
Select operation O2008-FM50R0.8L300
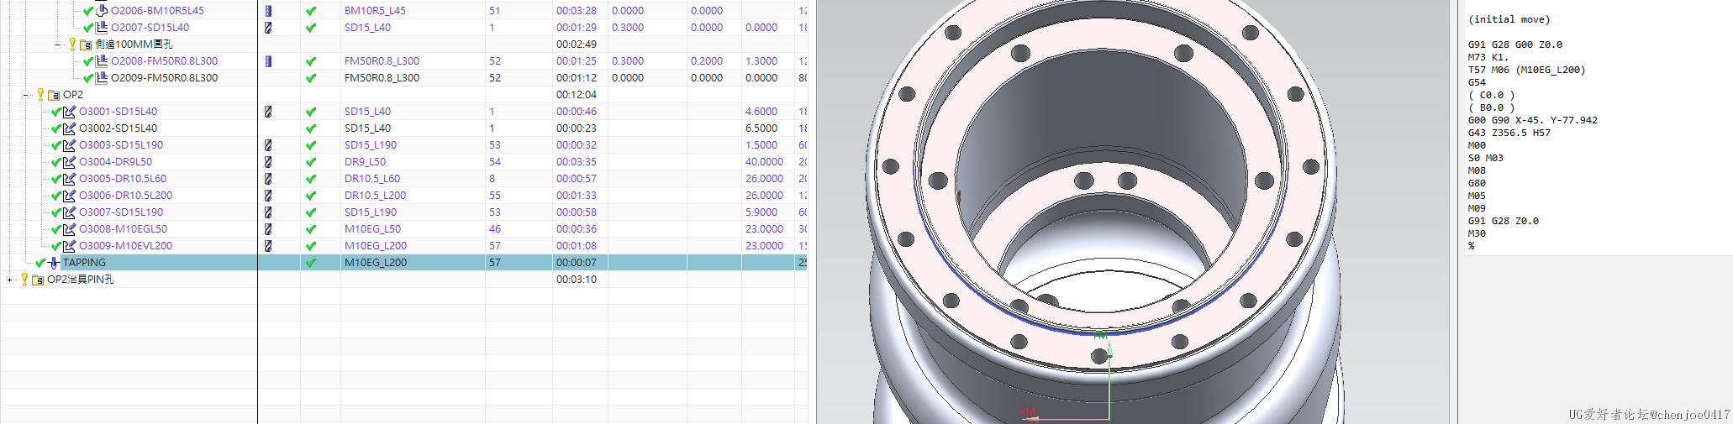164,61
